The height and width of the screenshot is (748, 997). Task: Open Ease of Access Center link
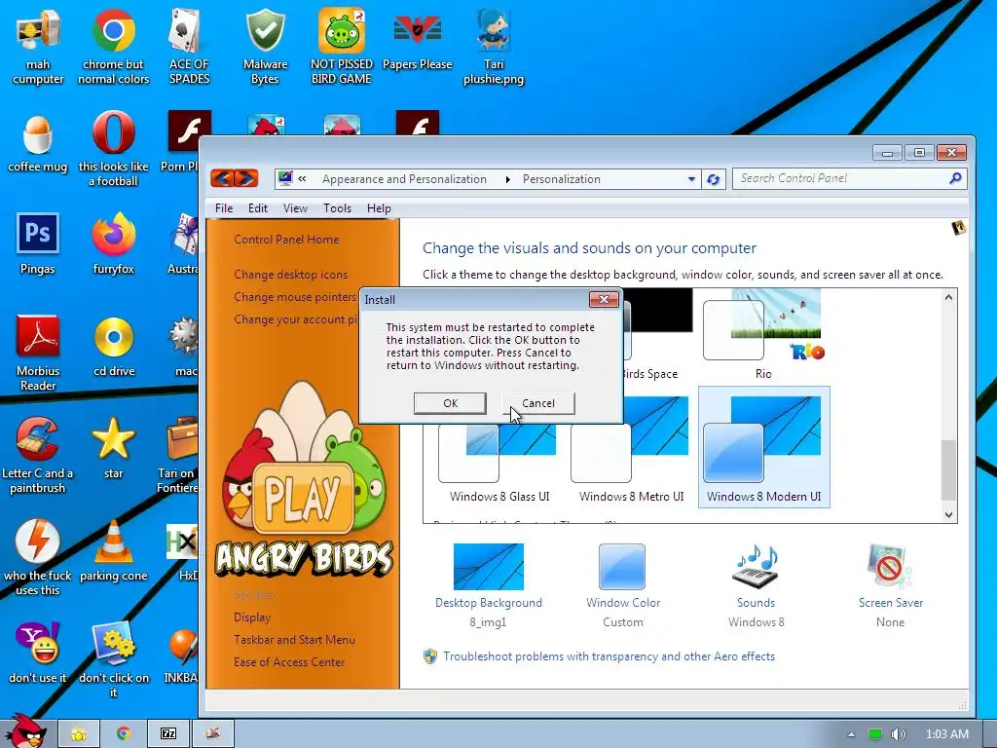click(288, 661)
